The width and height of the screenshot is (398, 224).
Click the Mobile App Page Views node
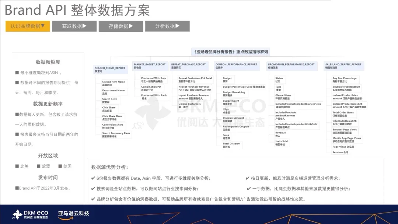tap(347, 140)
